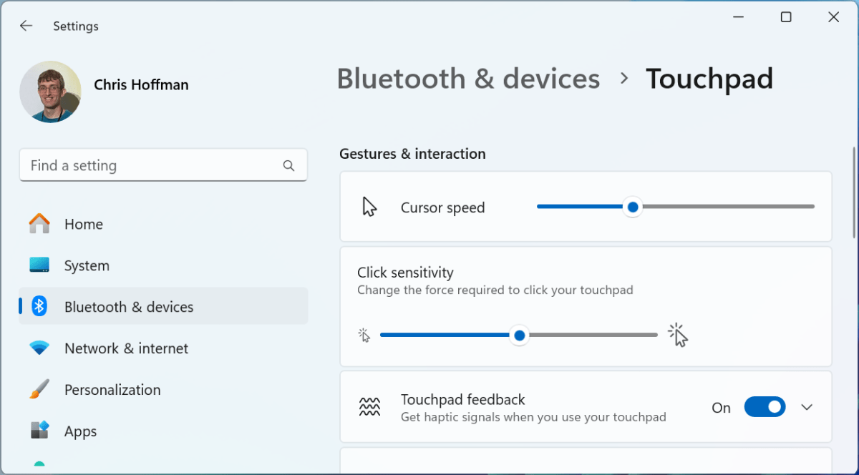The height and width of the screenshot is (475, 859).
Task: Select the Home house icon
Action: [x=39, y=224]
